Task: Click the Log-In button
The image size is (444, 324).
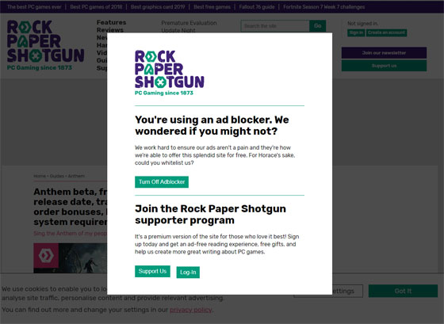Action: (188, 273)
